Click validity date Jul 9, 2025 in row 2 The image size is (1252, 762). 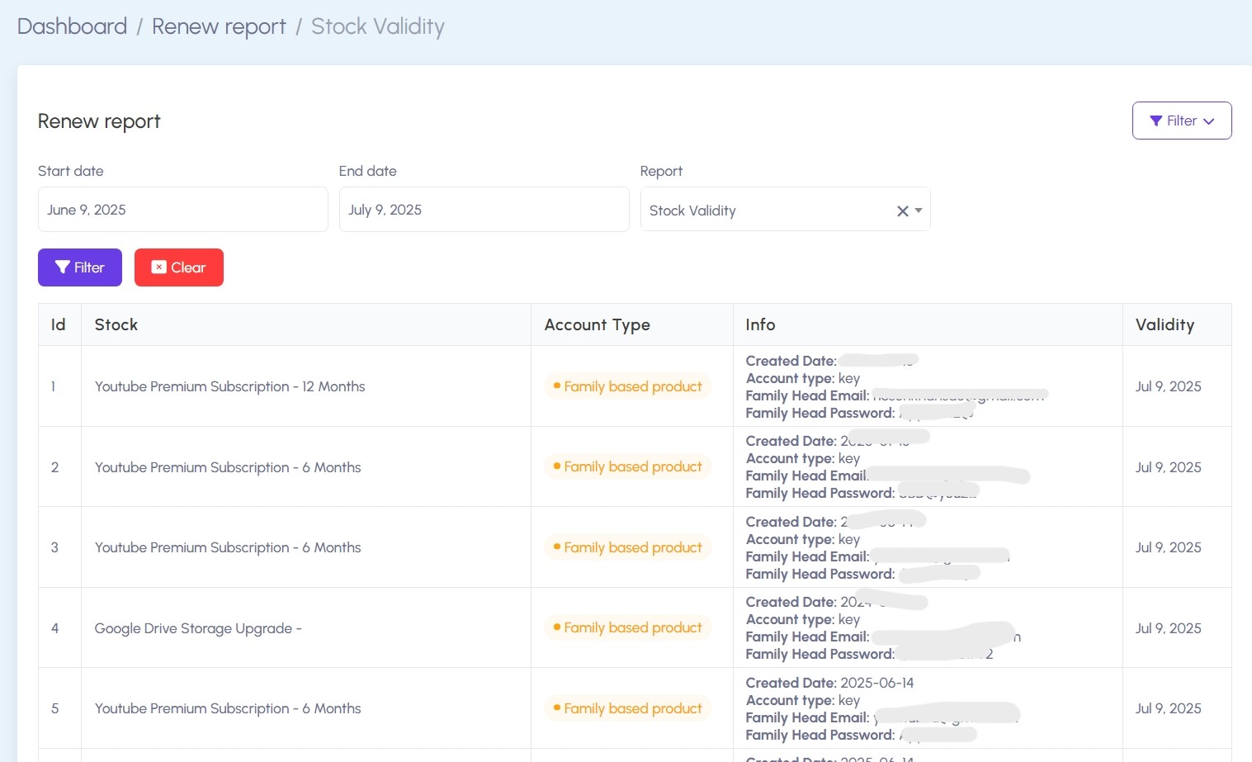[1168, 467]
